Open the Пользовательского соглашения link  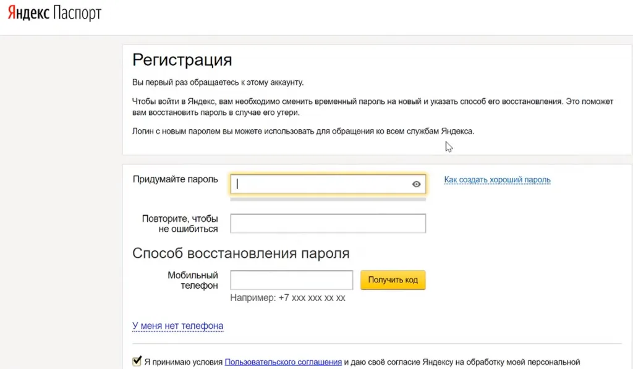[283, 362]
